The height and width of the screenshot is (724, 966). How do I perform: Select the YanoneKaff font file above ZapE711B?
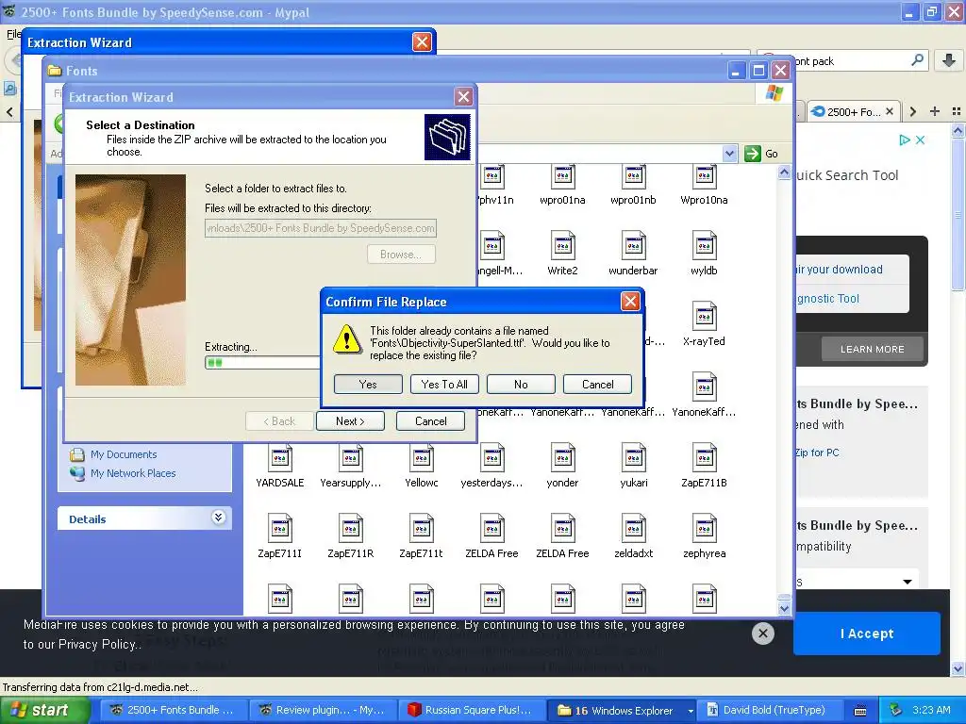704,387
